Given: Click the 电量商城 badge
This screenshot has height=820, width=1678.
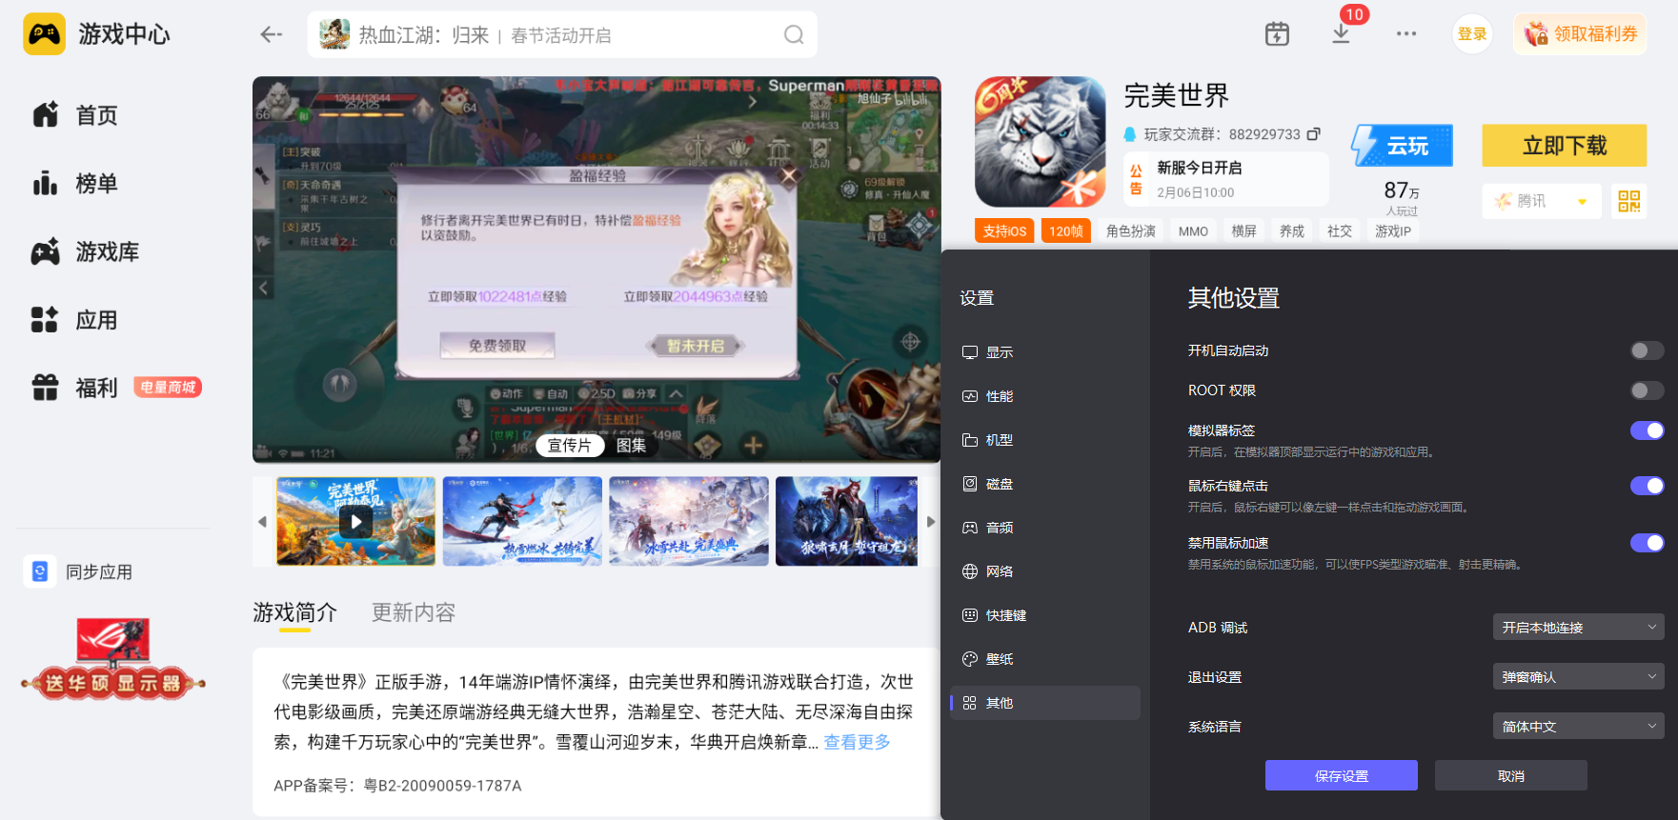Looking at the screenshot, I should 168,388.
